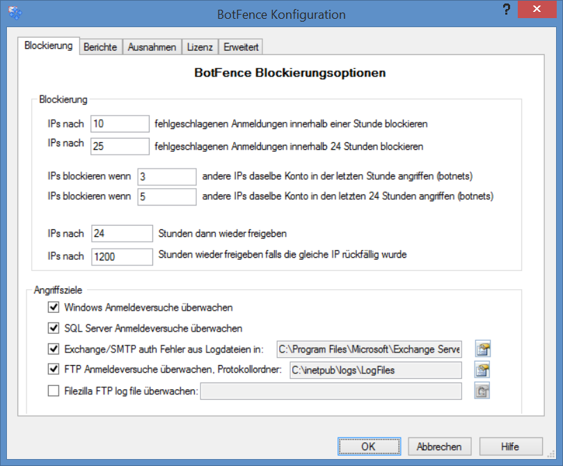Click the browse icon beside the Filezilla log field

[482, 391]
